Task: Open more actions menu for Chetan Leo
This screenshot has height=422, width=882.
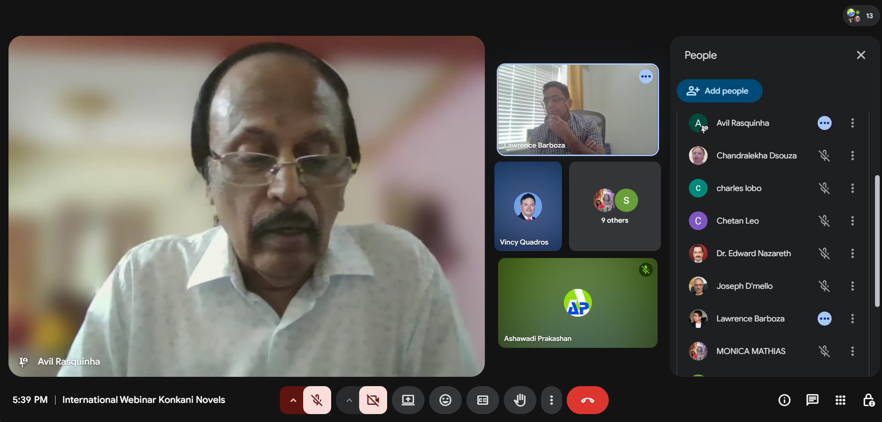Action: (x=853, y=221)
